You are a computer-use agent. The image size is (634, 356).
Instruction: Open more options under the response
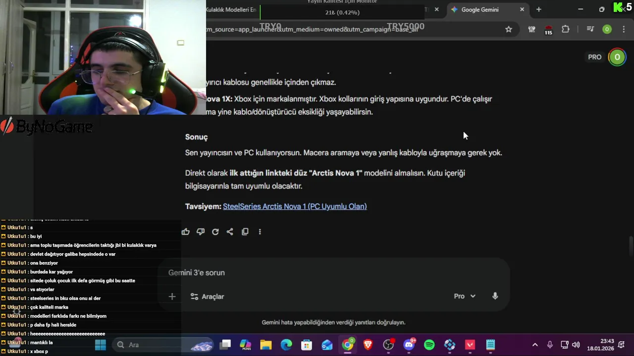[x=260, y=231]
